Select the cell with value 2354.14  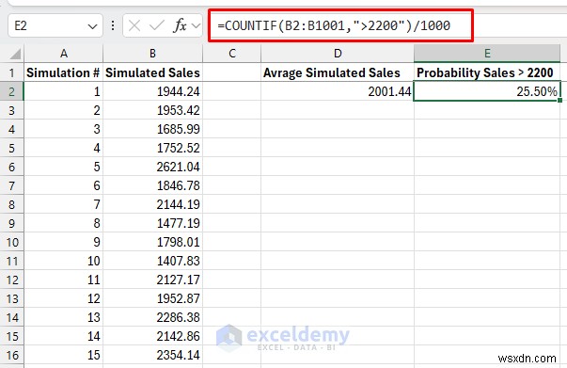point(152,355)
